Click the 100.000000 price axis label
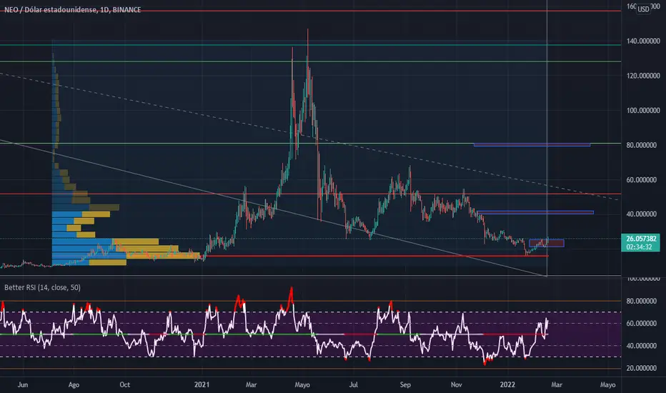This screenshot has height=393, width=666. (x=642, y=111)
